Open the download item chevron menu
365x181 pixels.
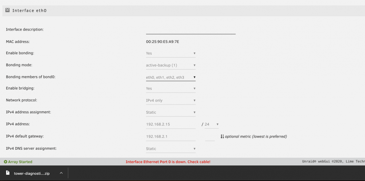pos(61,173)
